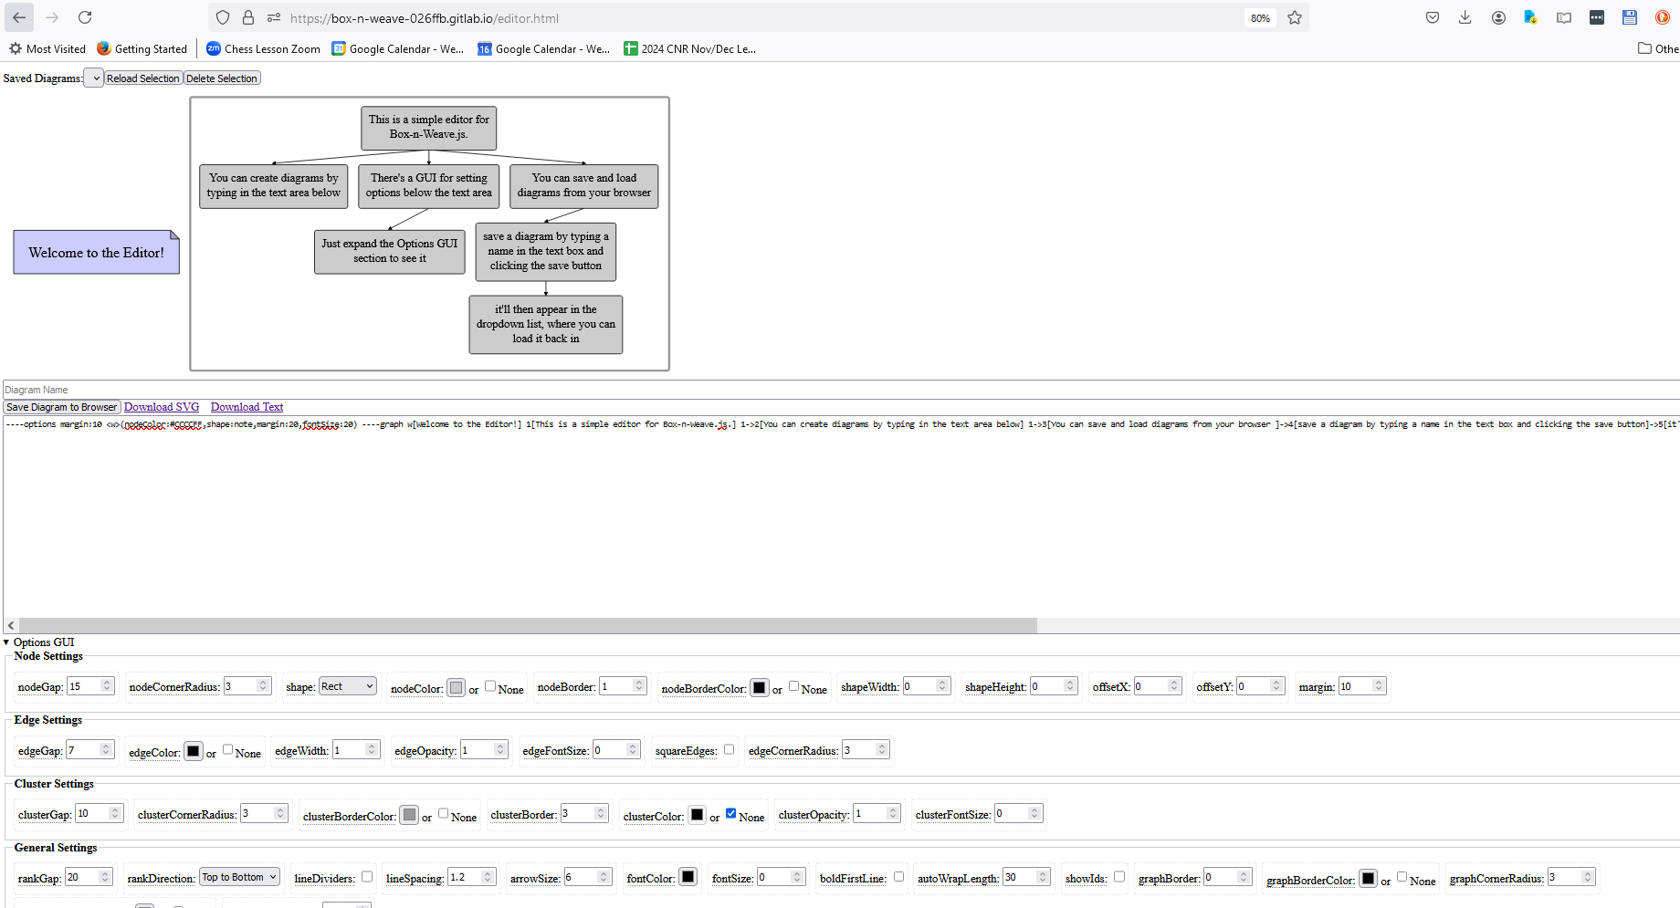1680x908 pixels.
Task: Go forward to the next page
Action: tap(52, 17)
